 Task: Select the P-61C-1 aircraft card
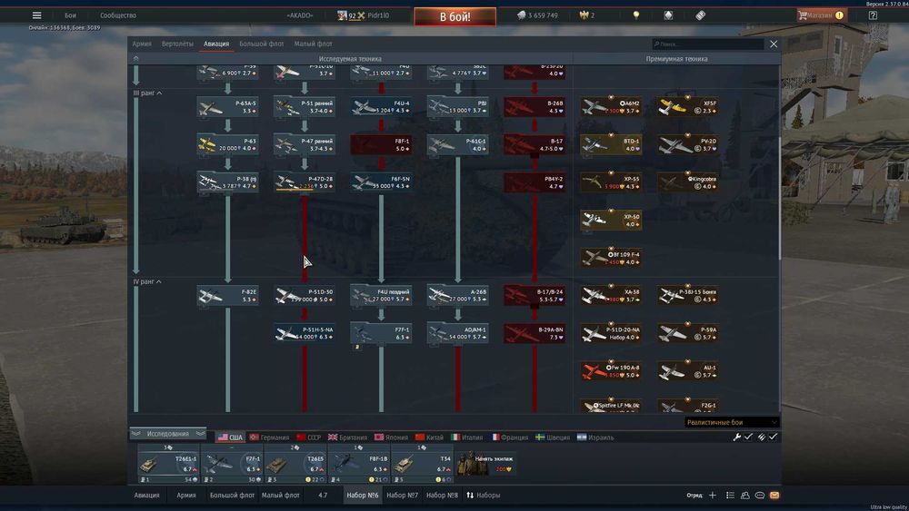click(457, 144)
